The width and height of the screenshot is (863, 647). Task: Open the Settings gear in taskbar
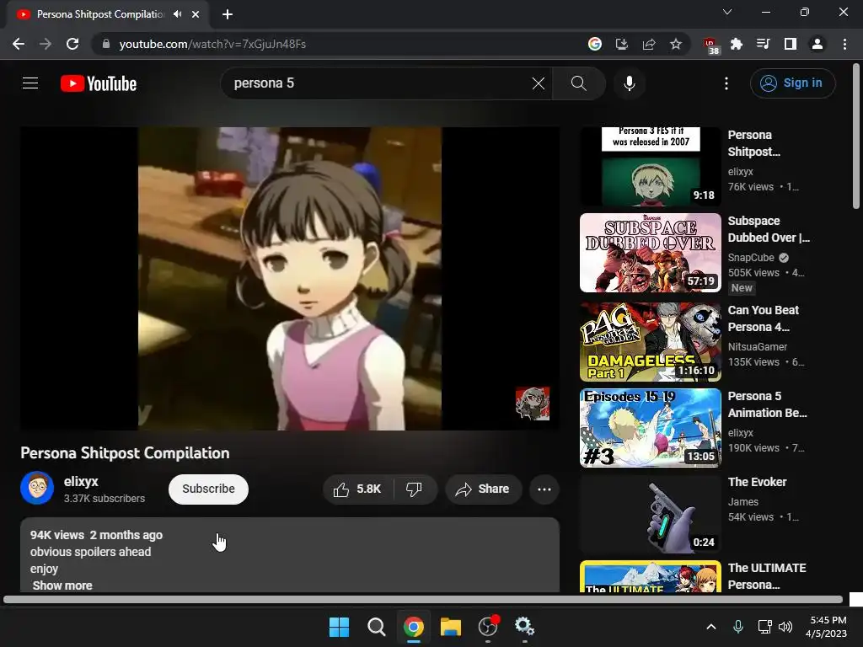click(x=524, y=627)
